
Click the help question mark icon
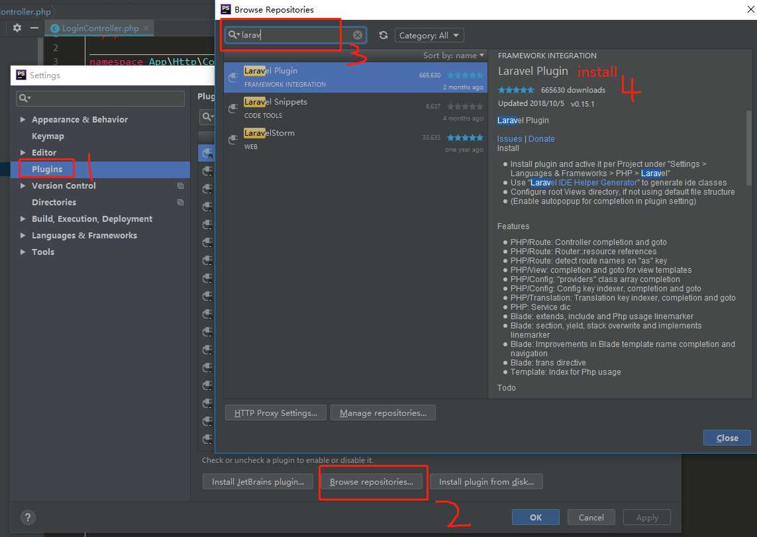point(28,517)
